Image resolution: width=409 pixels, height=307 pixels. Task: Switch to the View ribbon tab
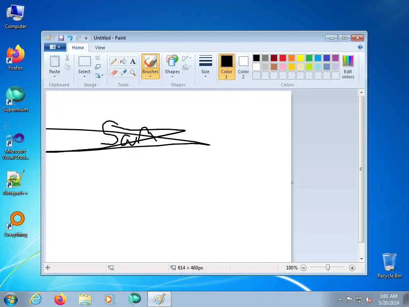tap(100, 48)
